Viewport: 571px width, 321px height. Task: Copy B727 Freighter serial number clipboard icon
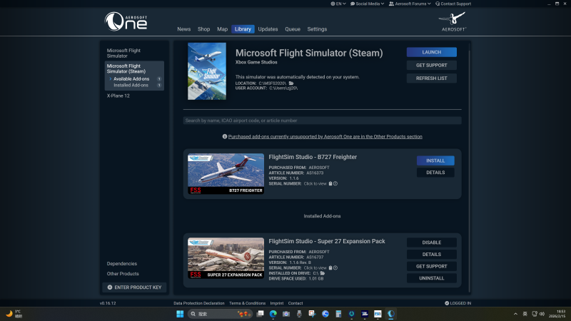(x=330, y=184)
